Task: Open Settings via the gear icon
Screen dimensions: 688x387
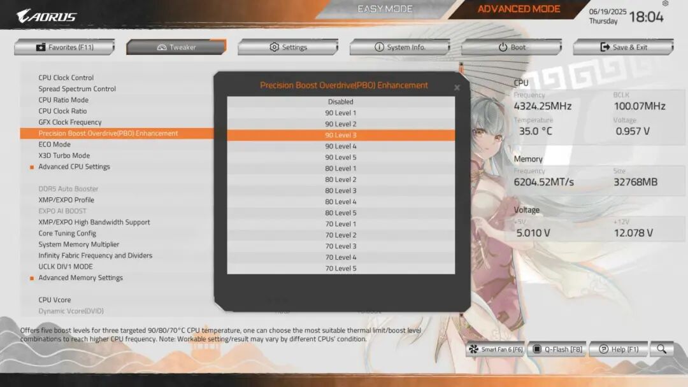Action: tap(274, 46)
